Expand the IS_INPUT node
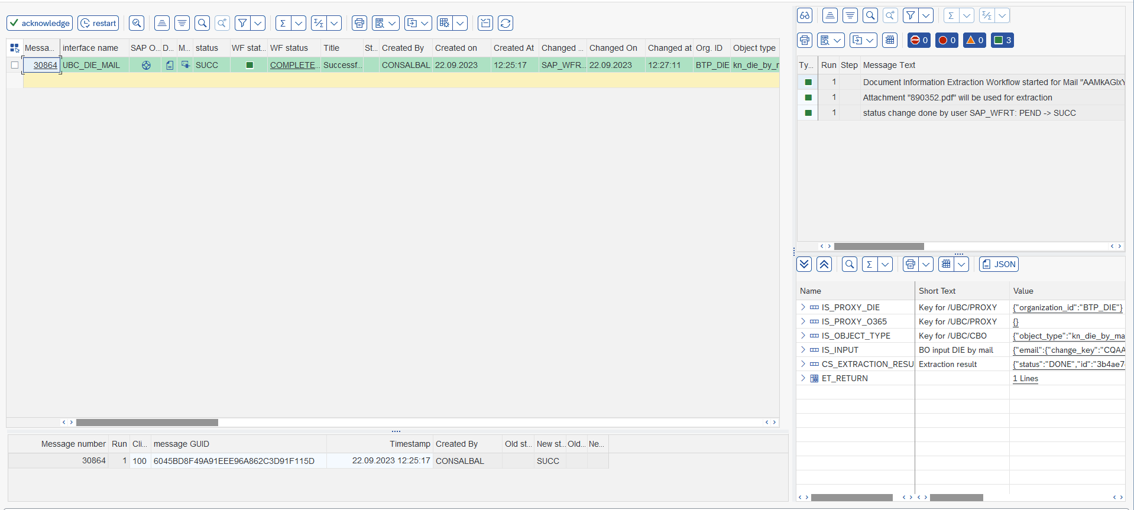 [x=803, y=350]
